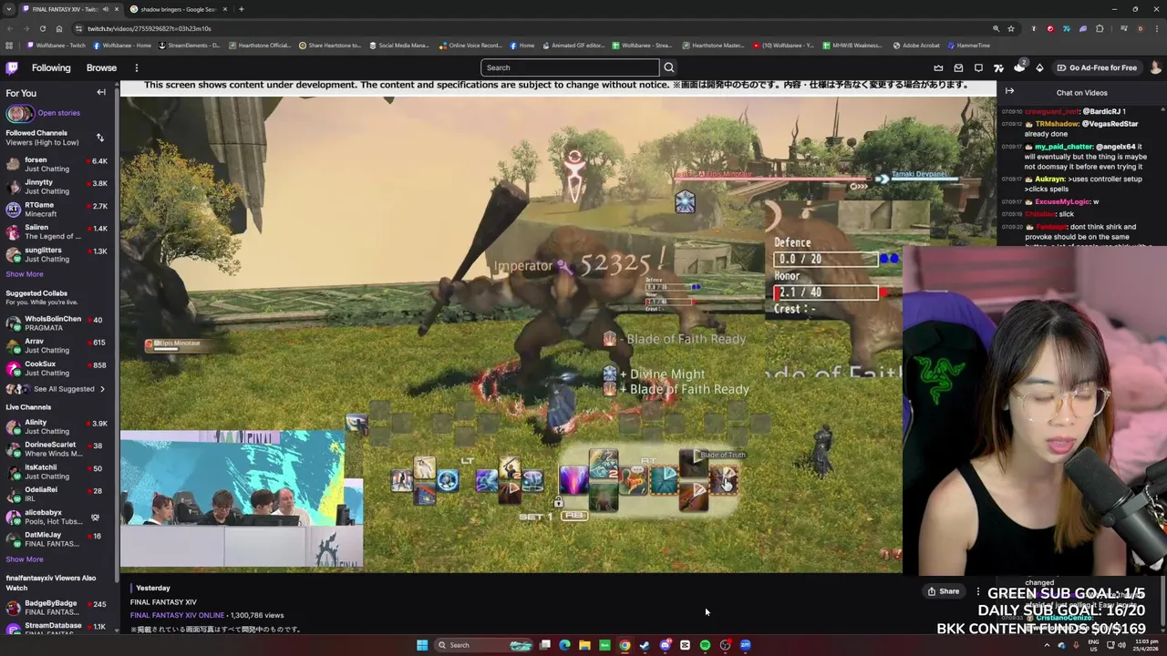1167x656 pixels.
Task: Open FINAL FANTASY XIV channel name link
Action: click(x=163, y=602)
